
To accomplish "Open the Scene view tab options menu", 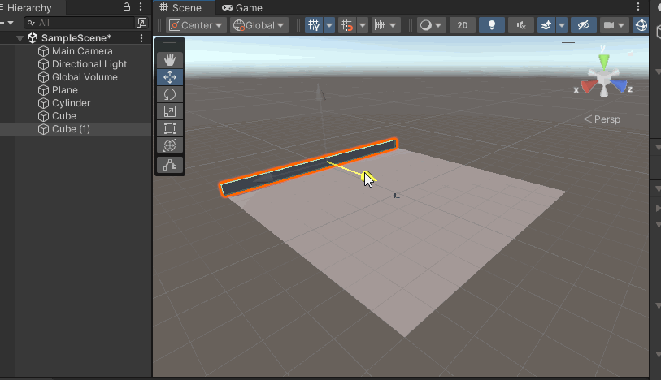I will point(637,6).
